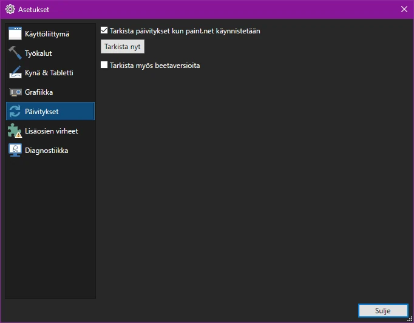Disable 'Tarkista päivitykset kun paint.net käynnistetään' checkbox

[104, 30]
